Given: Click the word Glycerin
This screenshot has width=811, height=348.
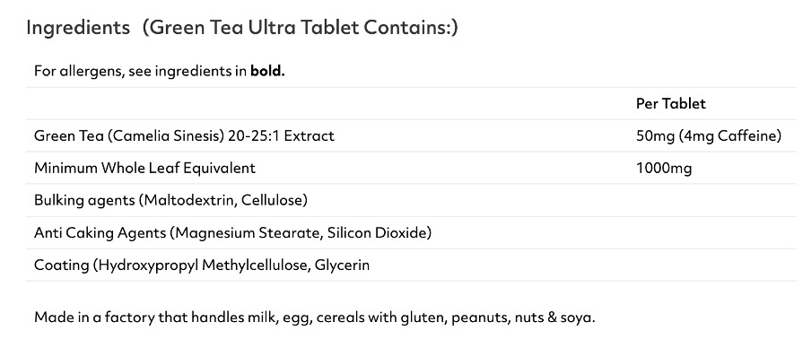Looking at the screenshot, I should 342,265.
